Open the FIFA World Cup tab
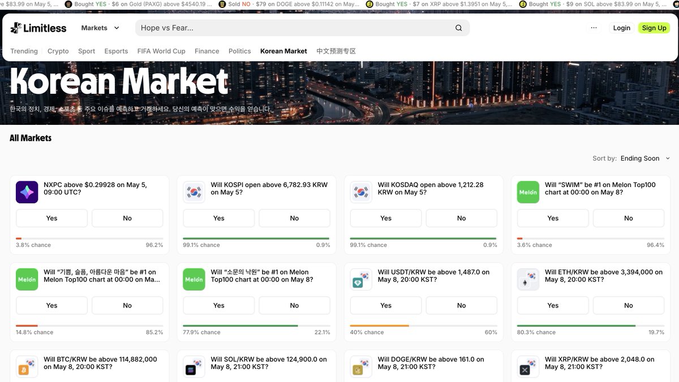 pyautogui.click(x=161, y=51)
